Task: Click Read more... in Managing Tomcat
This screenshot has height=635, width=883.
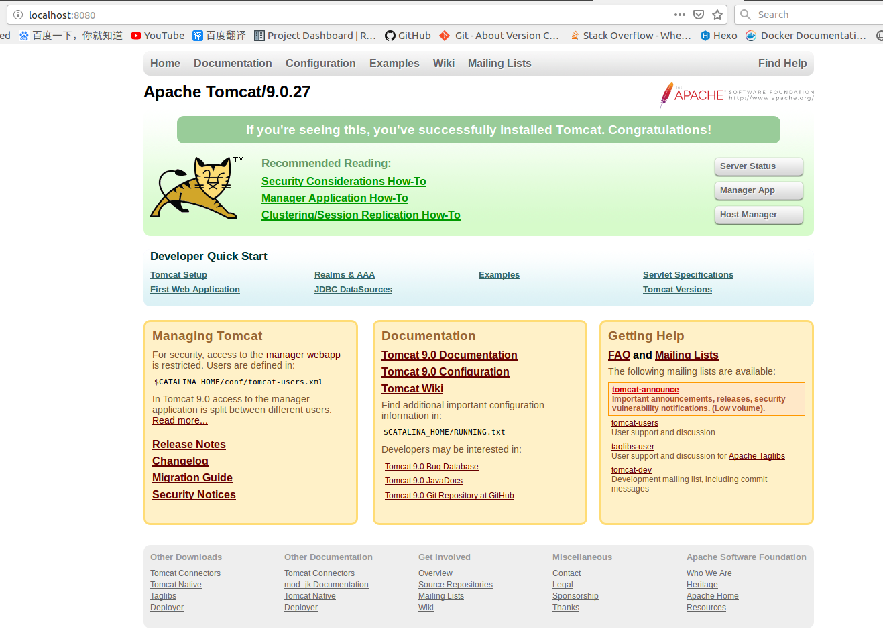Action: 180,420
